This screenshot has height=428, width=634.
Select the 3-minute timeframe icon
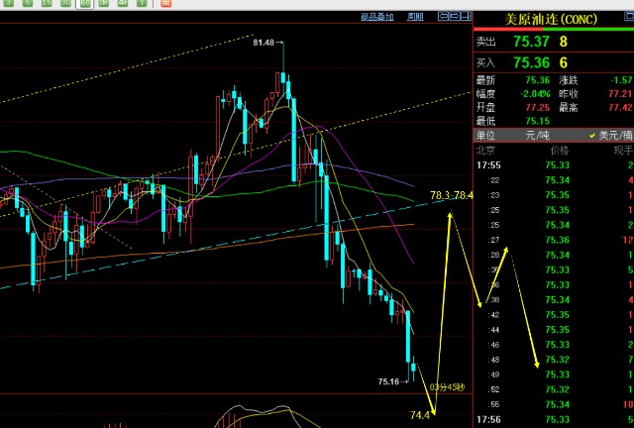pyautogui.click(x=9, y=3)
